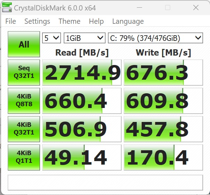
Task: Close the CrystalDiskMark window
Action: pos(196,8)
